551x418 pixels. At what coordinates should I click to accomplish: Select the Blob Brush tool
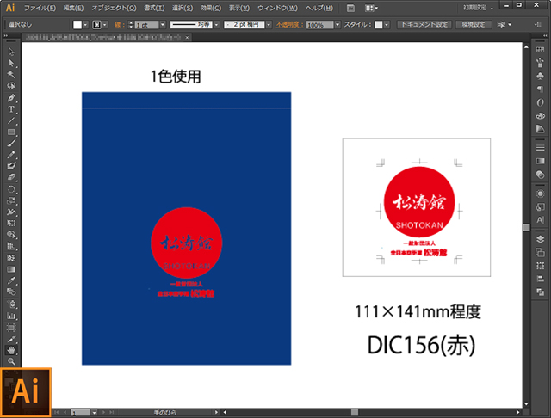11,166
